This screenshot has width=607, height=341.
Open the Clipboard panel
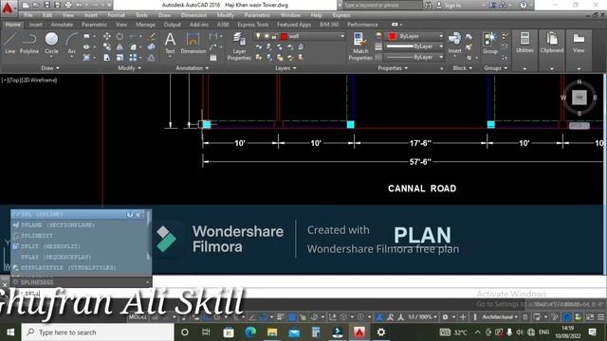(552, 43)
